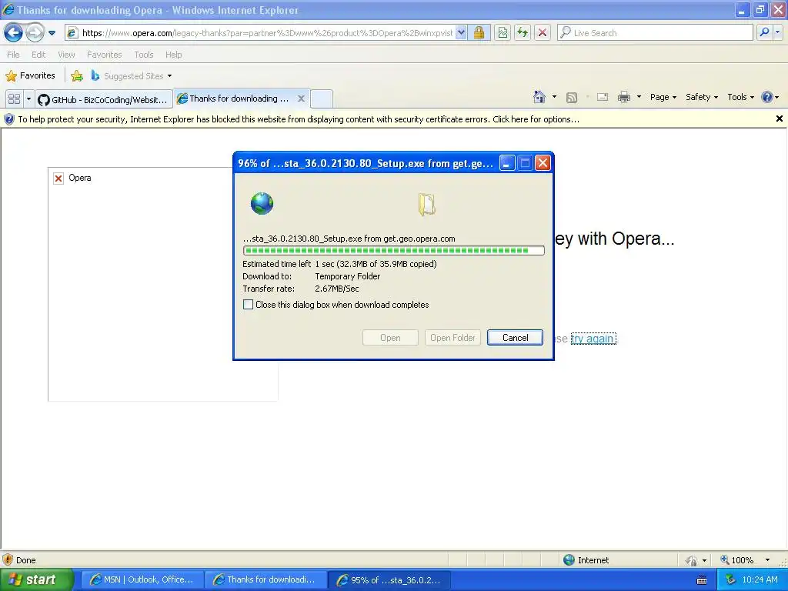Expand the tab list dropdown arrow

click(28, 99)
